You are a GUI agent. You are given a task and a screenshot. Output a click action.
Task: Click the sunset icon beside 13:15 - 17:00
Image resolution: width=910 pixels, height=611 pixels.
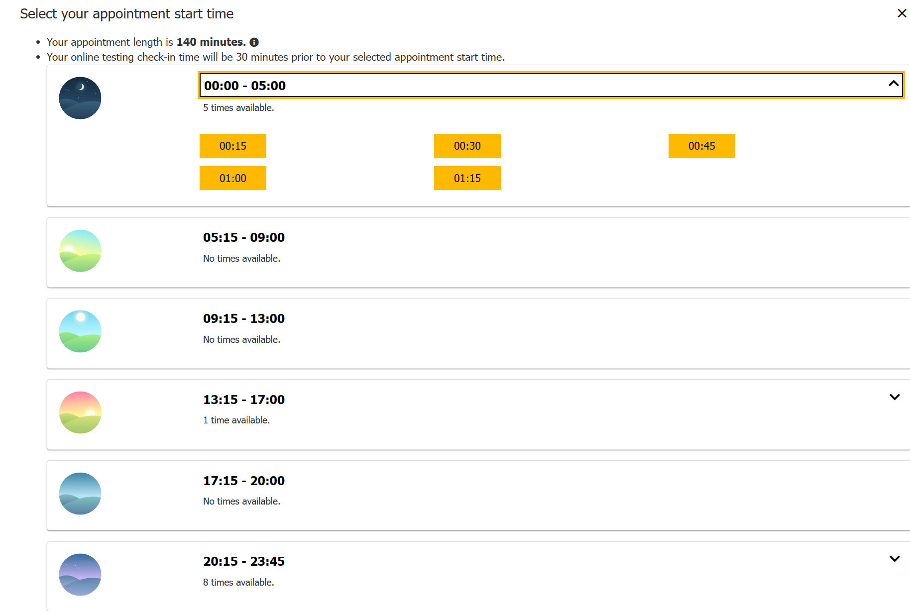click(80, 412)
